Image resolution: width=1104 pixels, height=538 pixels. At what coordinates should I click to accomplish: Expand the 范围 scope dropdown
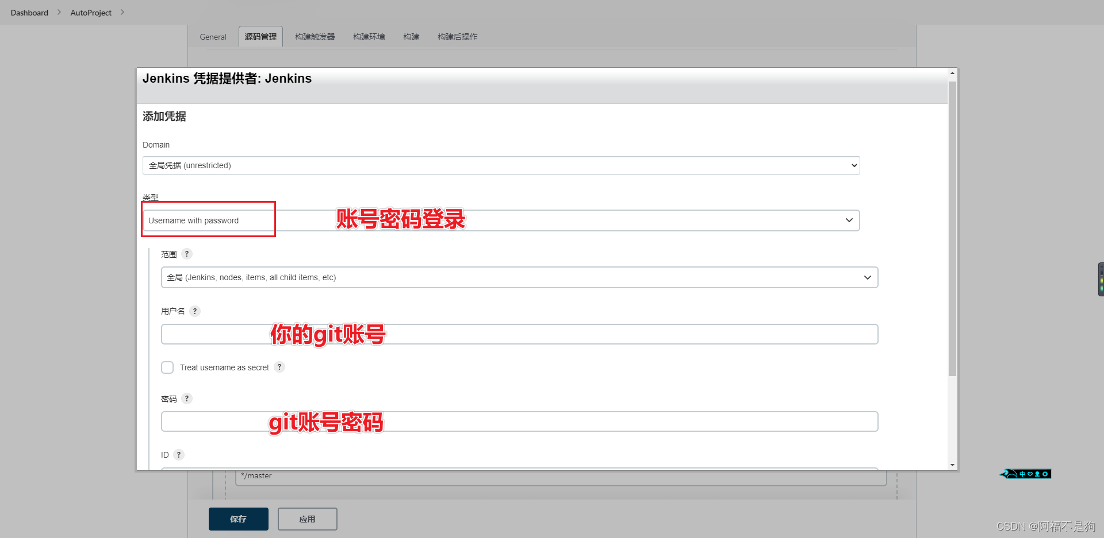(x=520, y=277)
